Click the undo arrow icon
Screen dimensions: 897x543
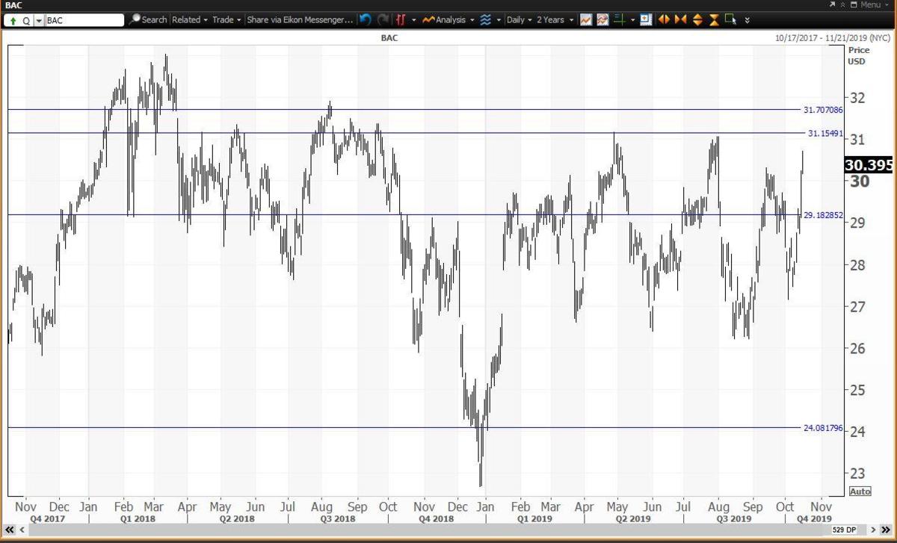(365, 20)
